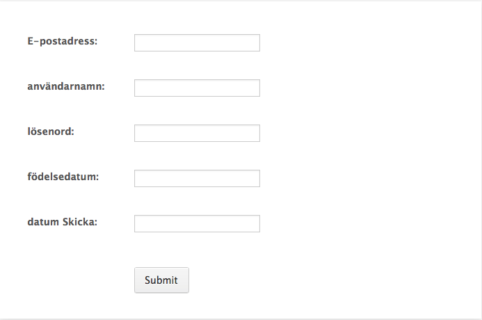
Task: Activate the datum Skicka input box
Action: (197, 224)
